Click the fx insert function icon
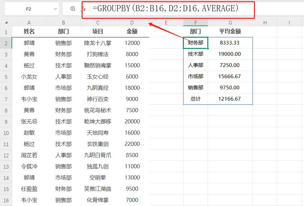 click(x=83, y=9)
